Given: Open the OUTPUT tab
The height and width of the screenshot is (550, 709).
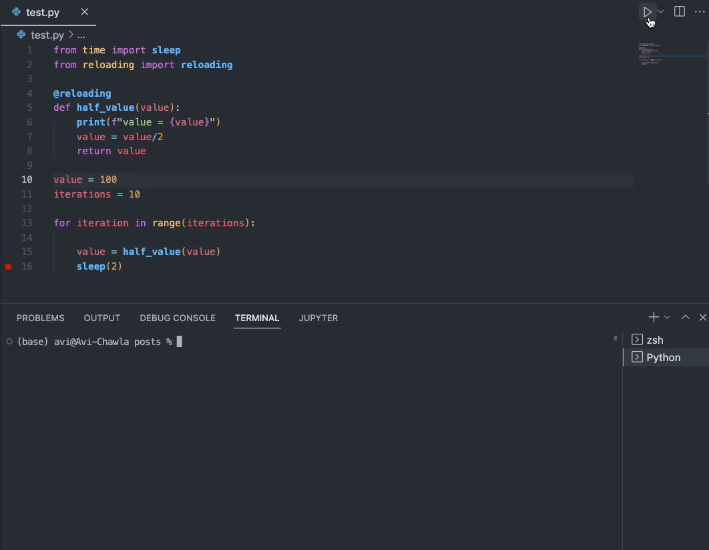Looking at the screenshot, I should click(x=101, y=318).
